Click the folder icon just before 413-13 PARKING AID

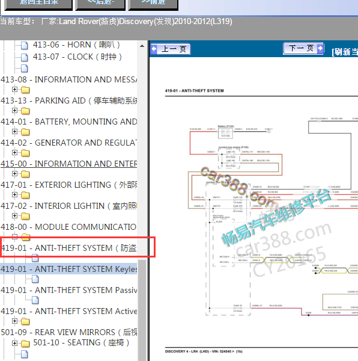click(25, 90)
